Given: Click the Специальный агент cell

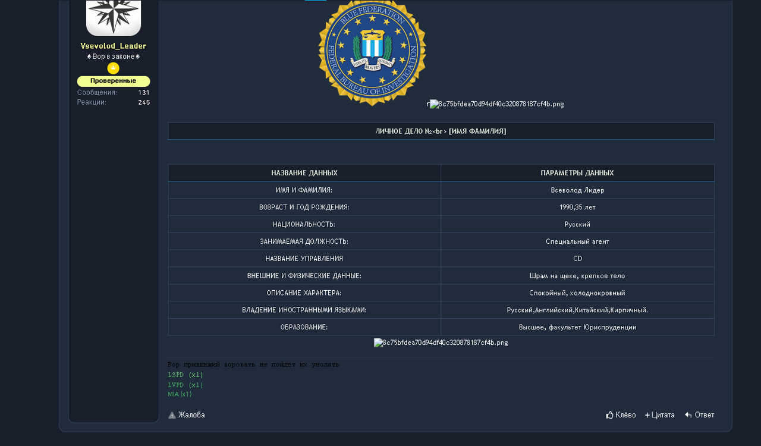Looking at the screenshot, I should [x=577, y=242].
